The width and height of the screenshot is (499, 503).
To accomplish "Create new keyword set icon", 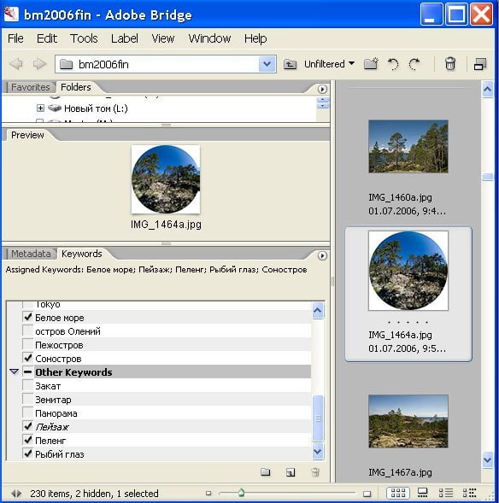I will click(266, 472).
